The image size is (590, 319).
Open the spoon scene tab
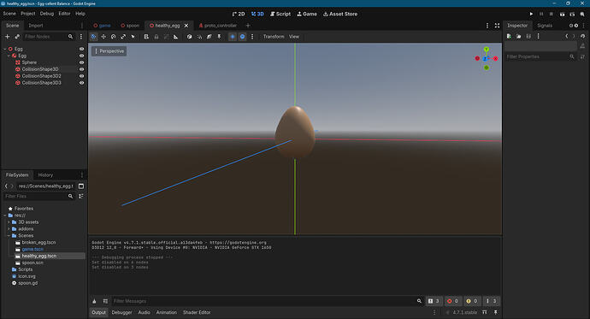coord(130,26)
